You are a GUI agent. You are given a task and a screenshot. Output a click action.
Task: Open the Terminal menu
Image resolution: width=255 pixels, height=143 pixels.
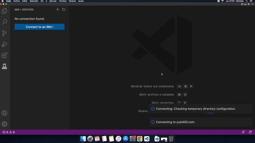[x=63, y=1]
